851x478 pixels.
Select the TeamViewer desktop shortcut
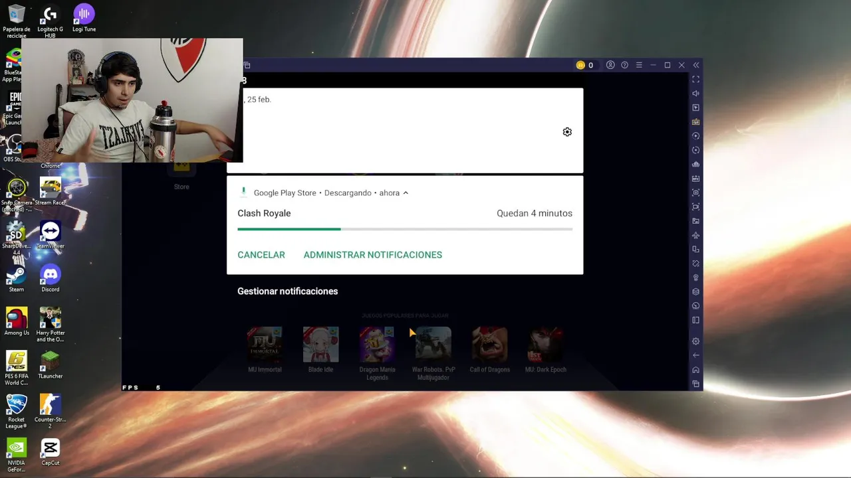[51, 235]
